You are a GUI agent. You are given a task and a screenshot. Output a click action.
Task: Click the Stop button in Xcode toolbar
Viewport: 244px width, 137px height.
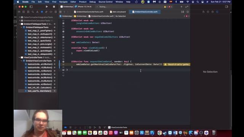coord(54,7)
